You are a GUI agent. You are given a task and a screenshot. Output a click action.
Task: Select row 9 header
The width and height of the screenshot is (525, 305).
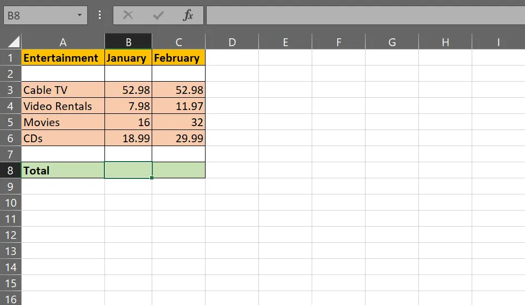(11, 187)
